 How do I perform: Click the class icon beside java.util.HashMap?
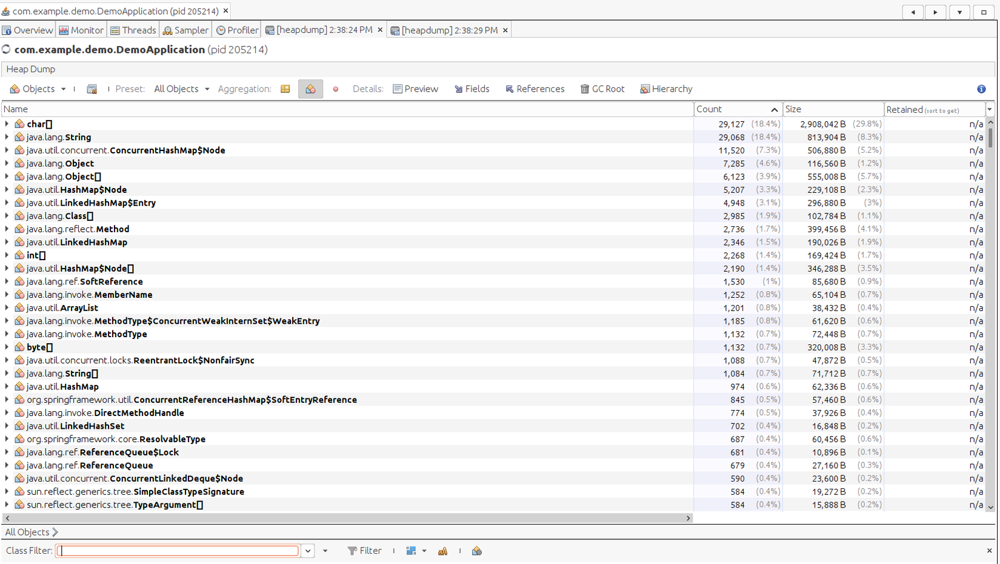pyautogui.click(x=19, y=387)
